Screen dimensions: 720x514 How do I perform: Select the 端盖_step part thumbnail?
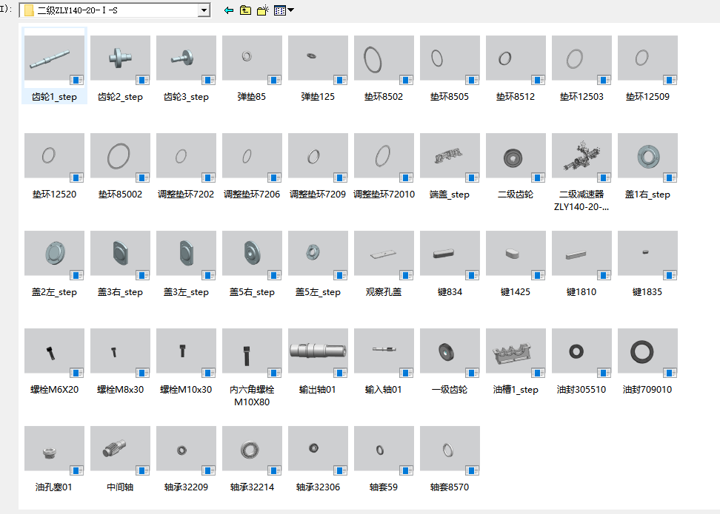[x=450, y=158]
